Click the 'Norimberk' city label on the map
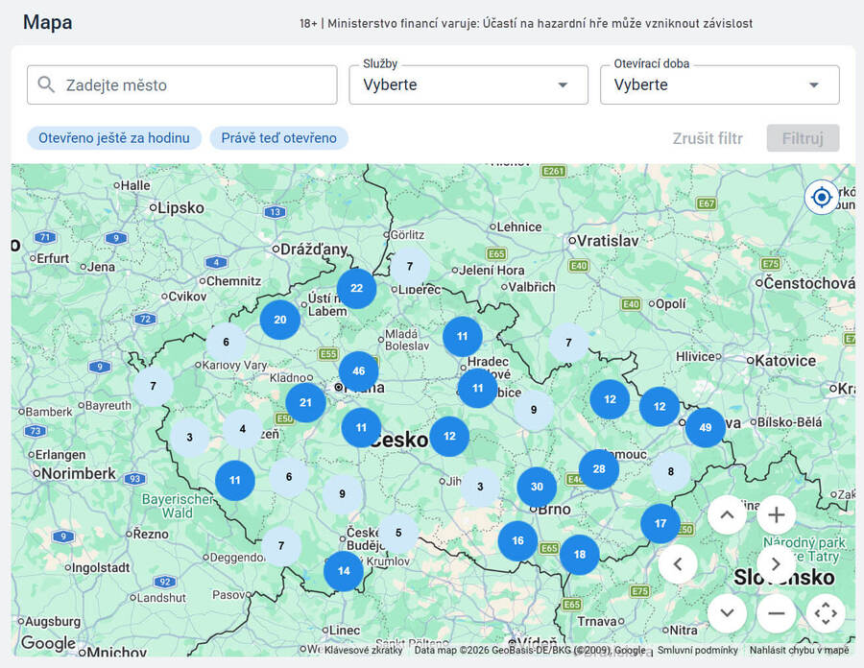This screenshot has width=864, height=668. (x=79, y=473)
